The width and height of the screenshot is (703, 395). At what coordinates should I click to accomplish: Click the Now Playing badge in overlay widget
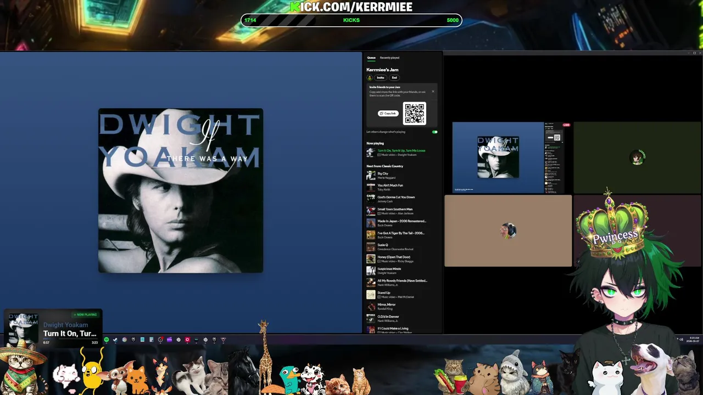[x=86, y=315]
